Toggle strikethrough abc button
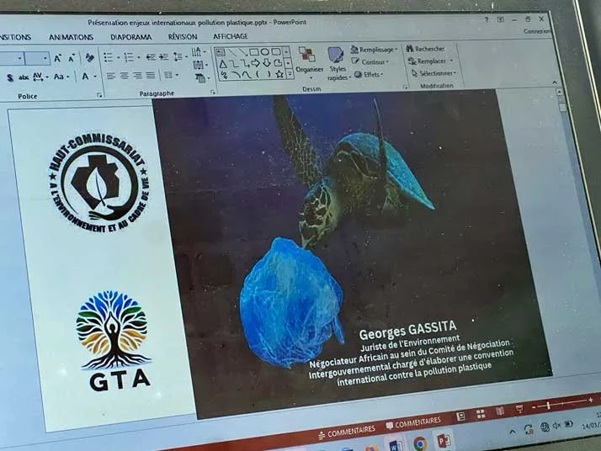601x451 pixels. 24,77
